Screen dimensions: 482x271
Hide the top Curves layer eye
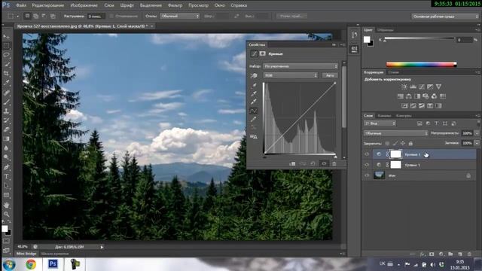click(367, 154)
